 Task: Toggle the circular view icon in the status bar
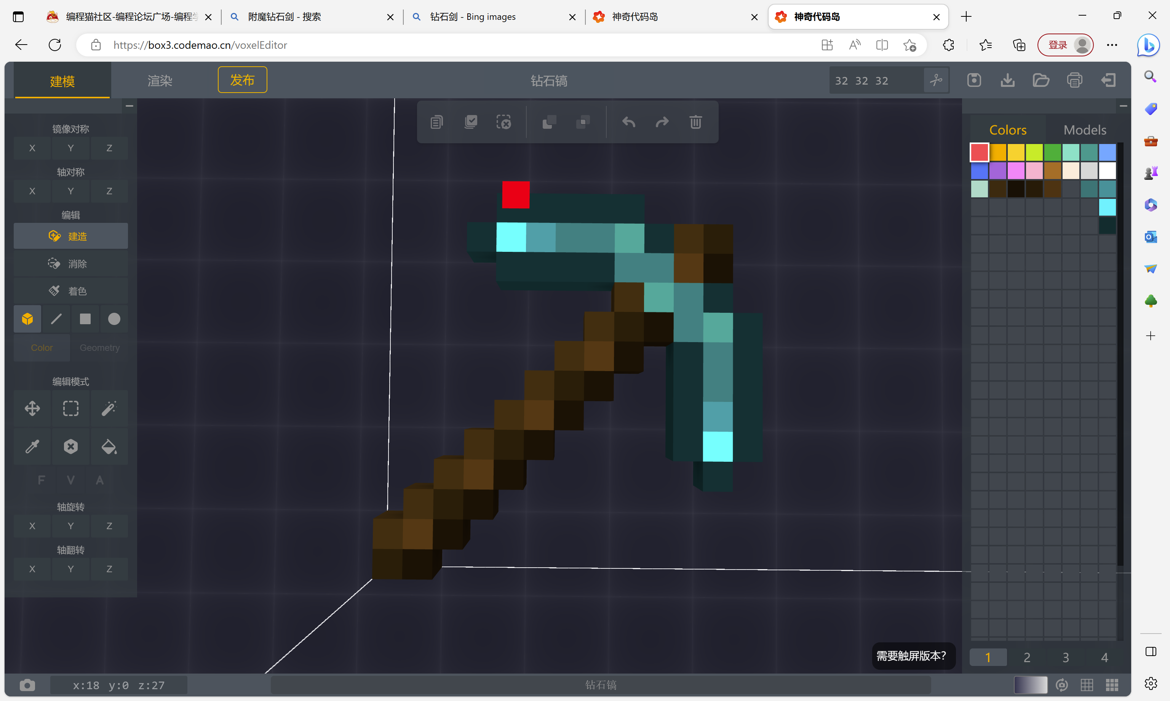tap(1062, 685)
